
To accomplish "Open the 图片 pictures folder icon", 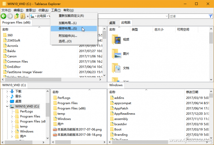I will [116, 54].
